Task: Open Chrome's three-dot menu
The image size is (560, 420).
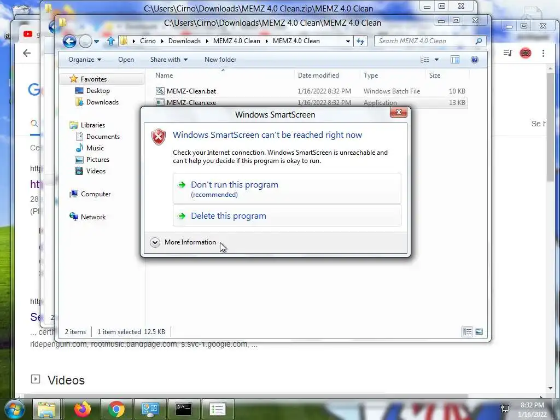Action: point(543,53)
